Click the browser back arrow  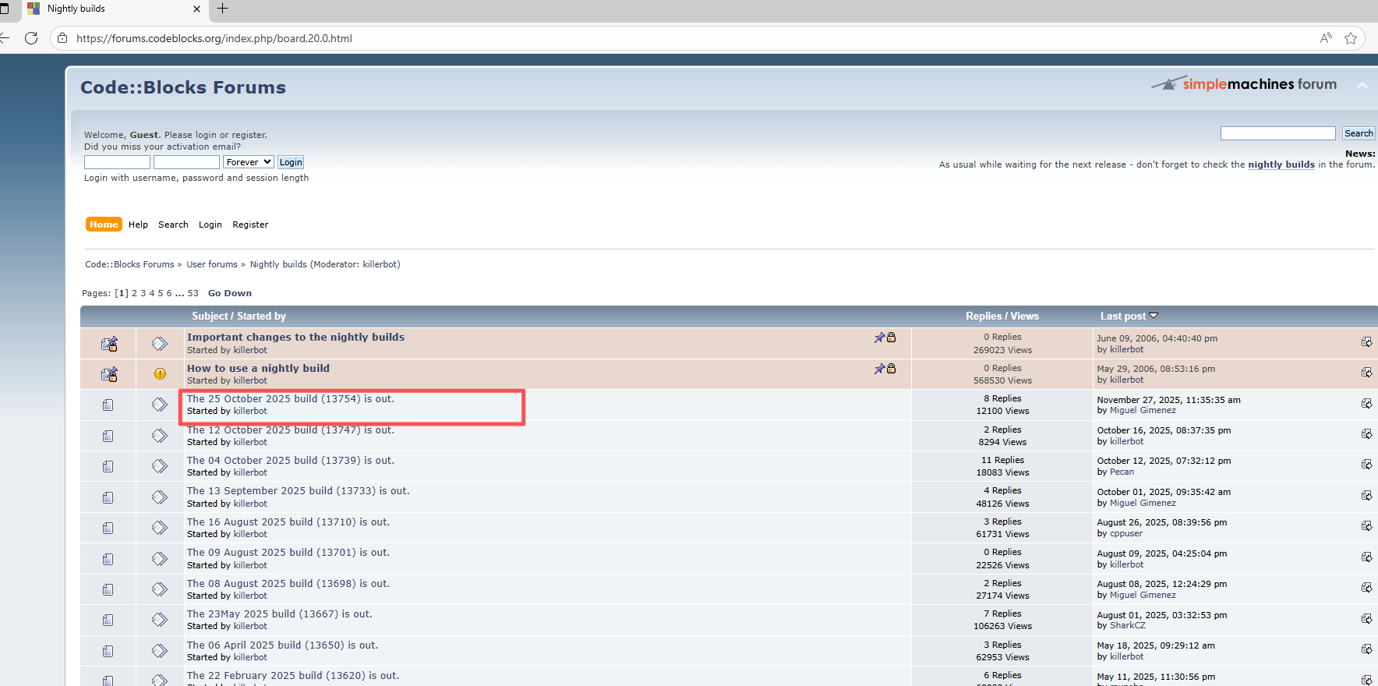5,38
